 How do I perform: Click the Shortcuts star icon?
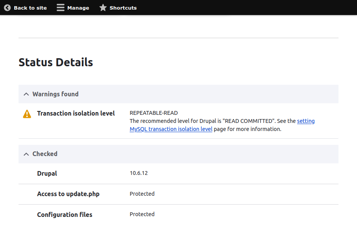(103, 8)
